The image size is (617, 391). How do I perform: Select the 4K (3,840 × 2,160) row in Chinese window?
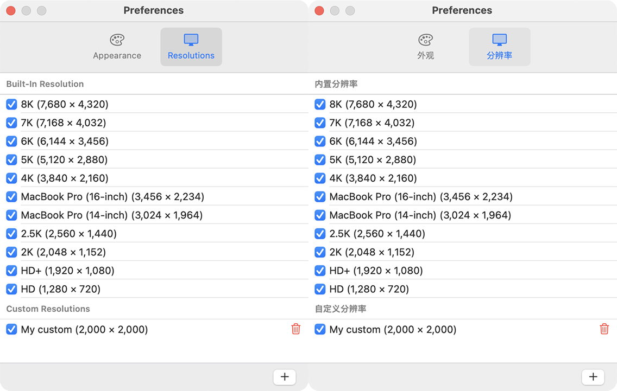[x=463, y=178]
